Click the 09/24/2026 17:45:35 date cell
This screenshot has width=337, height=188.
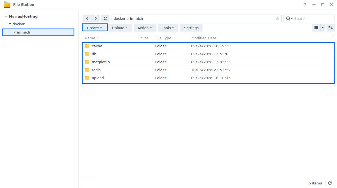(x=211, y=62)
